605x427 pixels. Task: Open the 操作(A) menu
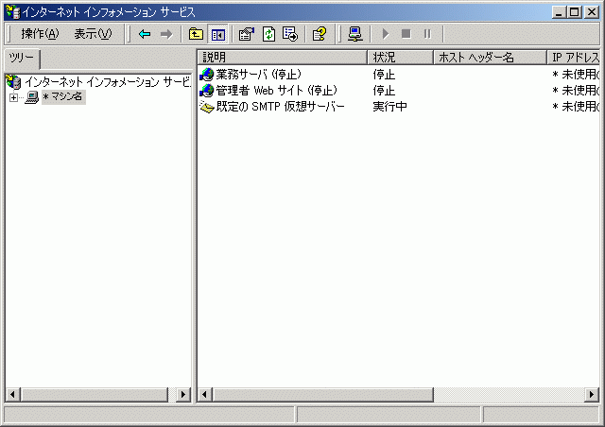40,34
